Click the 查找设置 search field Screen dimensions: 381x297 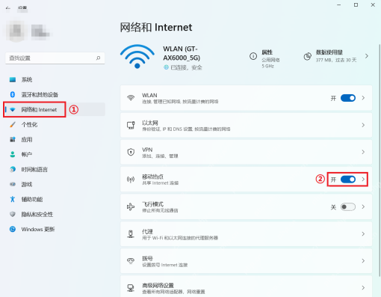(x=55, y=58)
